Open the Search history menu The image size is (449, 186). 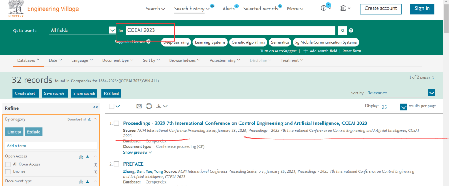pos(192,9)
